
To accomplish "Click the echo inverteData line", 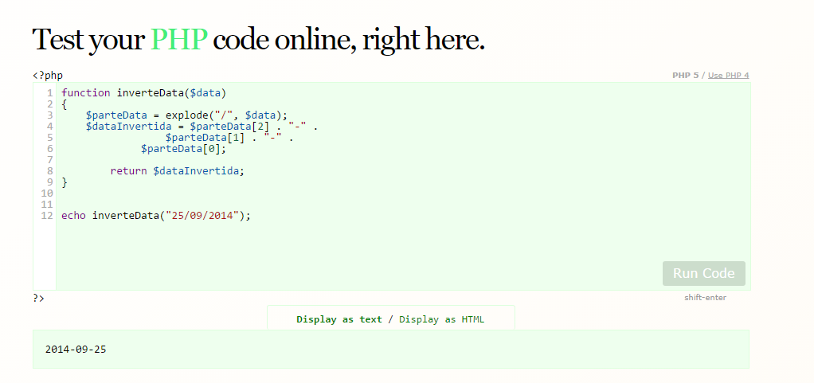I will (156, 215).
